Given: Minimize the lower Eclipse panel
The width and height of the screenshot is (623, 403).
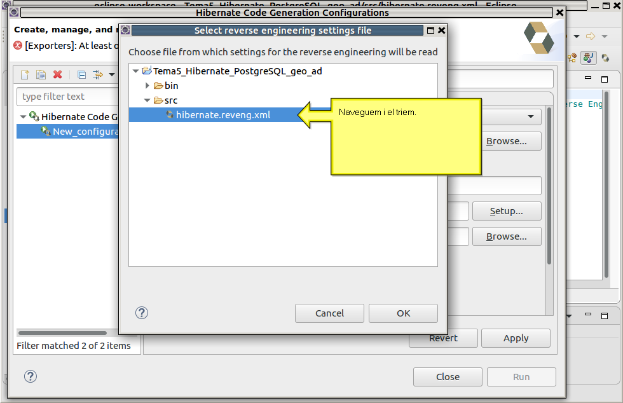Looking at the screenshot, I should [x=588, y=314].
